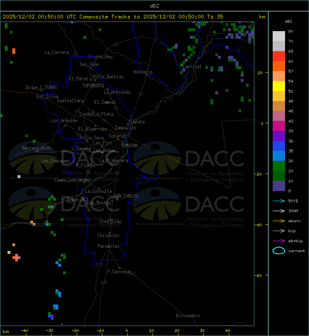Screen dimensions: 309x336
Task: Click the eburn yellow arrow legend icon
Action: (279, 221)
